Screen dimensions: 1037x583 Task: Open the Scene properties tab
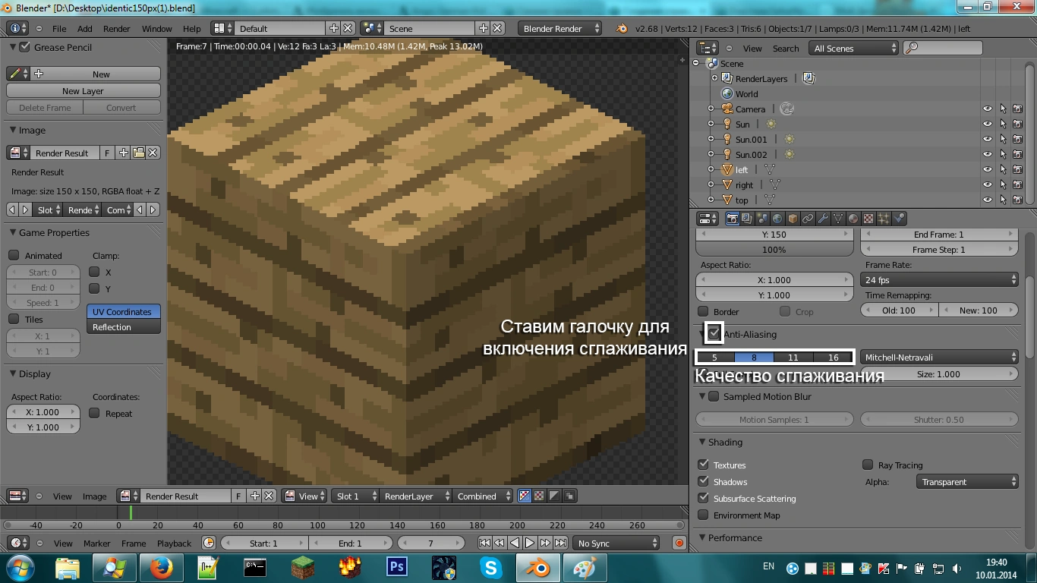point(763,219)
